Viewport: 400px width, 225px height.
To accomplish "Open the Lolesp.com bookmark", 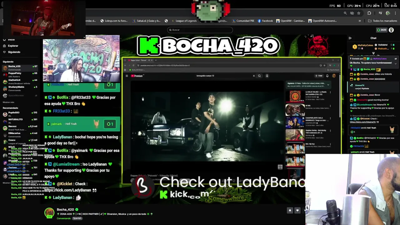I will [114, 21].
